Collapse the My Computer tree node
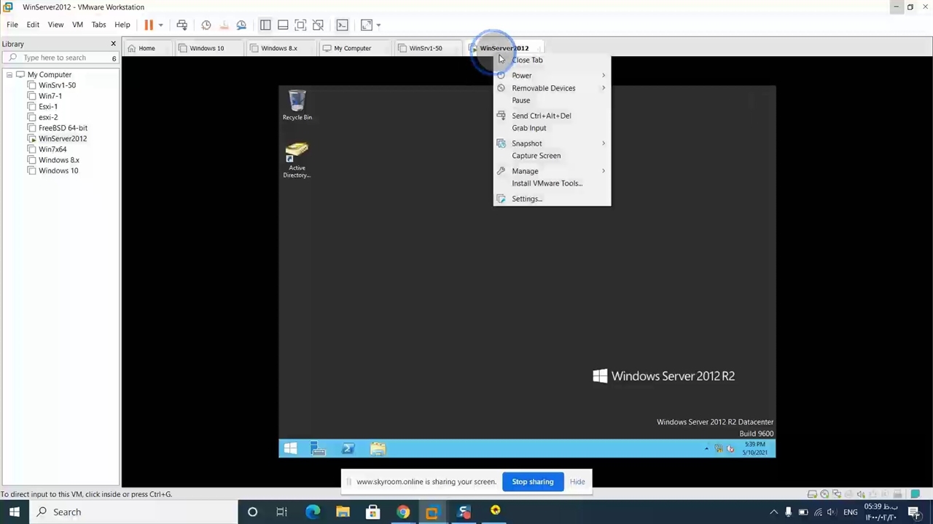The image size is (933, 524). coord(9,75)
